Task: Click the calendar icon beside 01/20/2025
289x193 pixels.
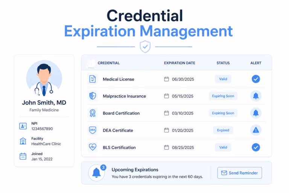Action: click(166, 130)
